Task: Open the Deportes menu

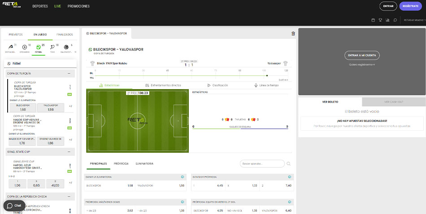Action: pos(40,6)
